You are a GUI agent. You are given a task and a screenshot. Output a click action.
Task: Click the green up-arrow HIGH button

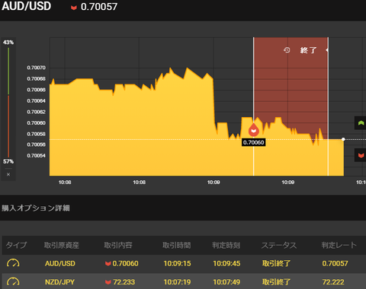361,123
